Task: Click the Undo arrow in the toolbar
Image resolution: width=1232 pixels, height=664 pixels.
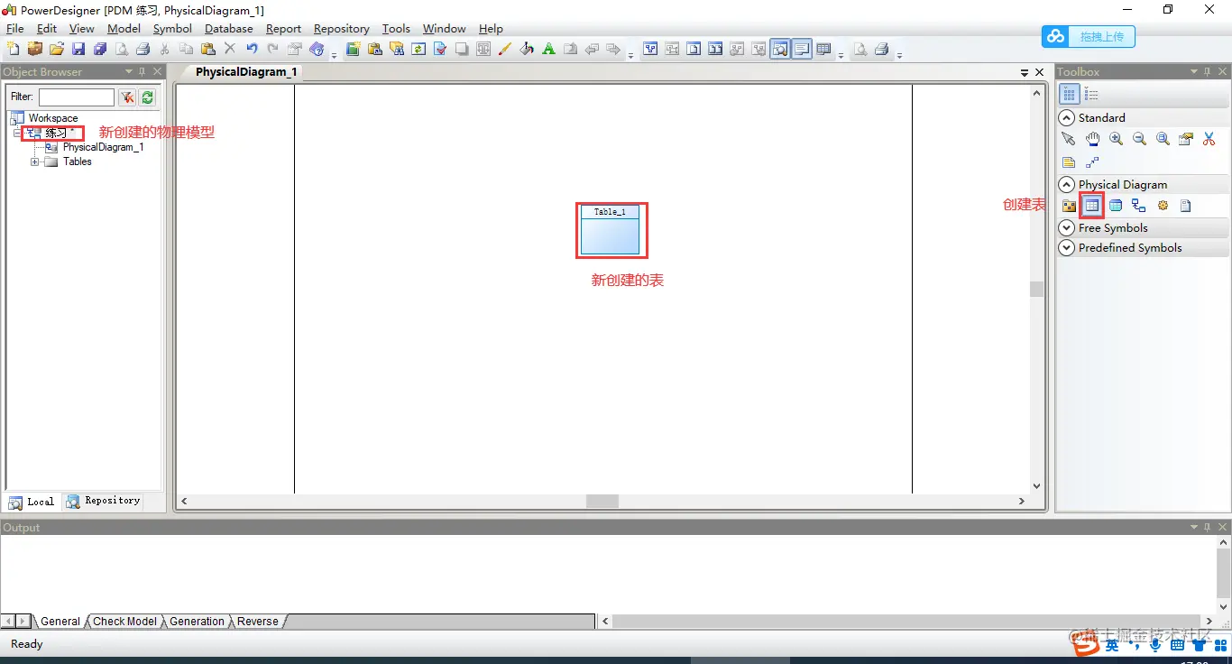Action: pyautogui.click(x=251, y=49)
